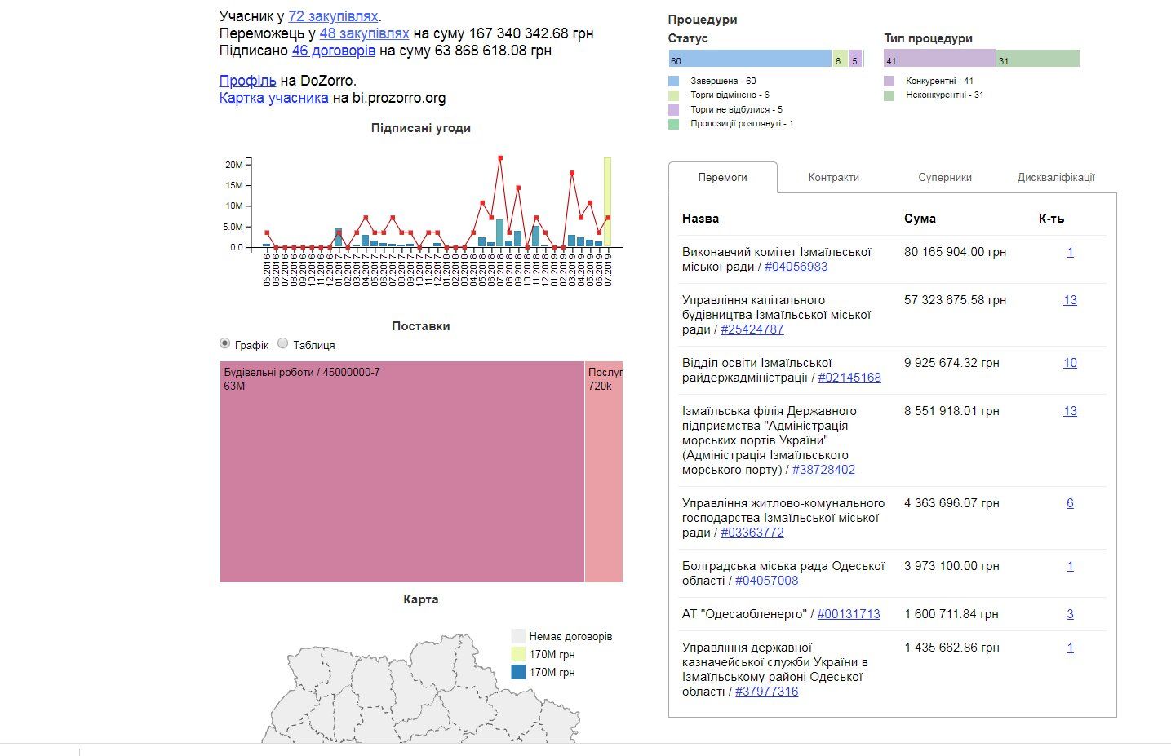Open organization code #00131713 link

click(849, 614)
